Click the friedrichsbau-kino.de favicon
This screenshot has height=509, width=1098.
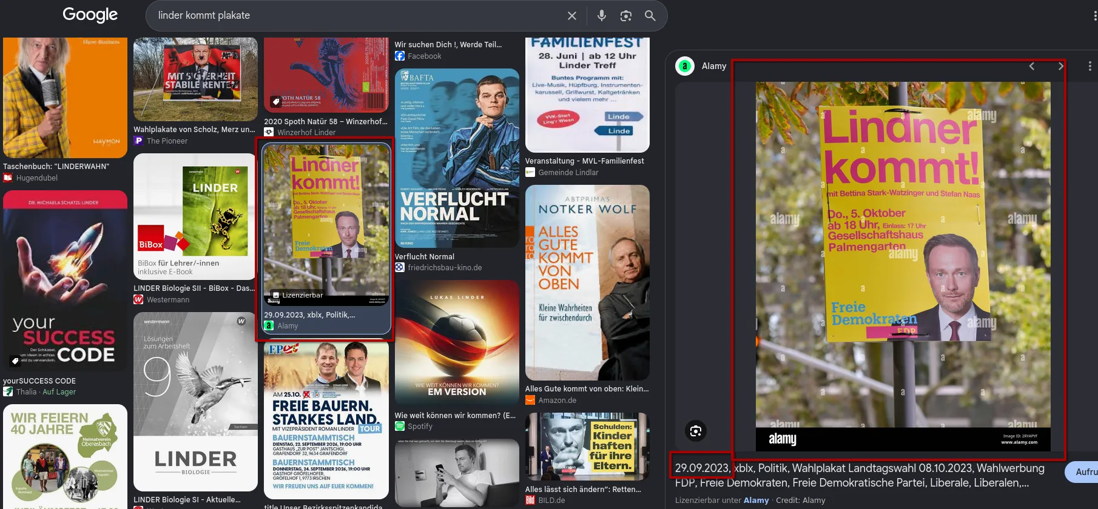(x=400, y=268)
